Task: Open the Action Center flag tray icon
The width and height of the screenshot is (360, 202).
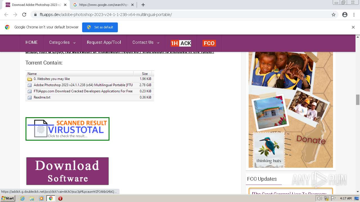Action: tap(333, 198)
